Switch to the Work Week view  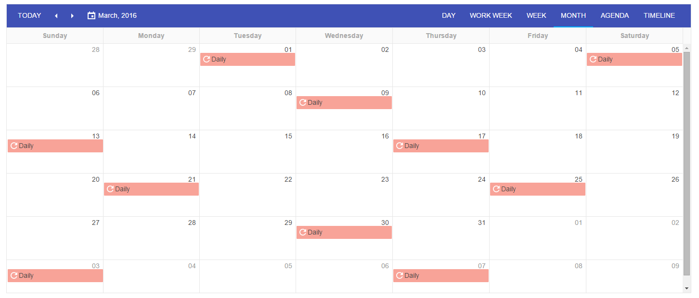click(x=491, y=15)
